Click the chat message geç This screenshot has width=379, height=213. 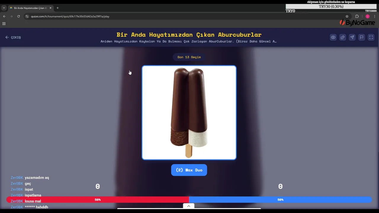(x=28, y=184)
